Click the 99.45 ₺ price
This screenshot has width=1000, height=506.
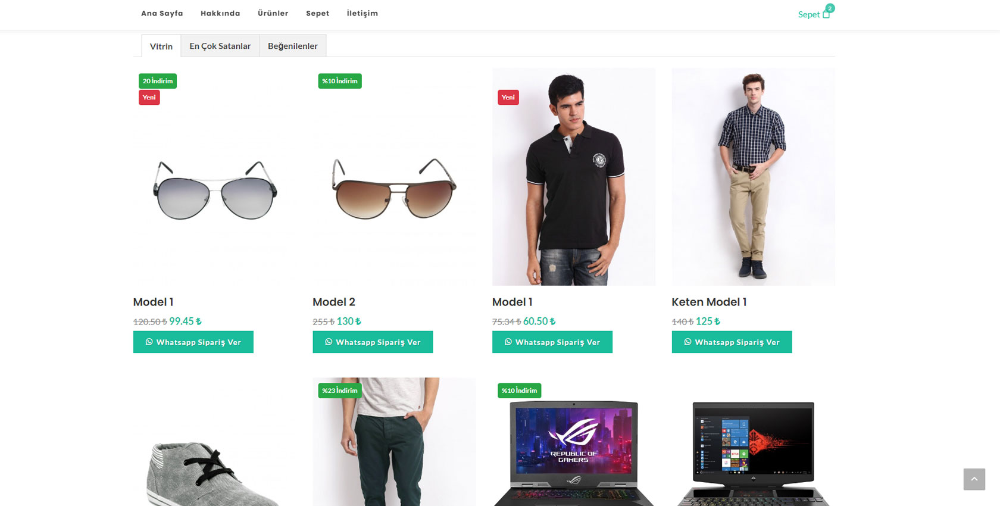(x=185, y=321)
